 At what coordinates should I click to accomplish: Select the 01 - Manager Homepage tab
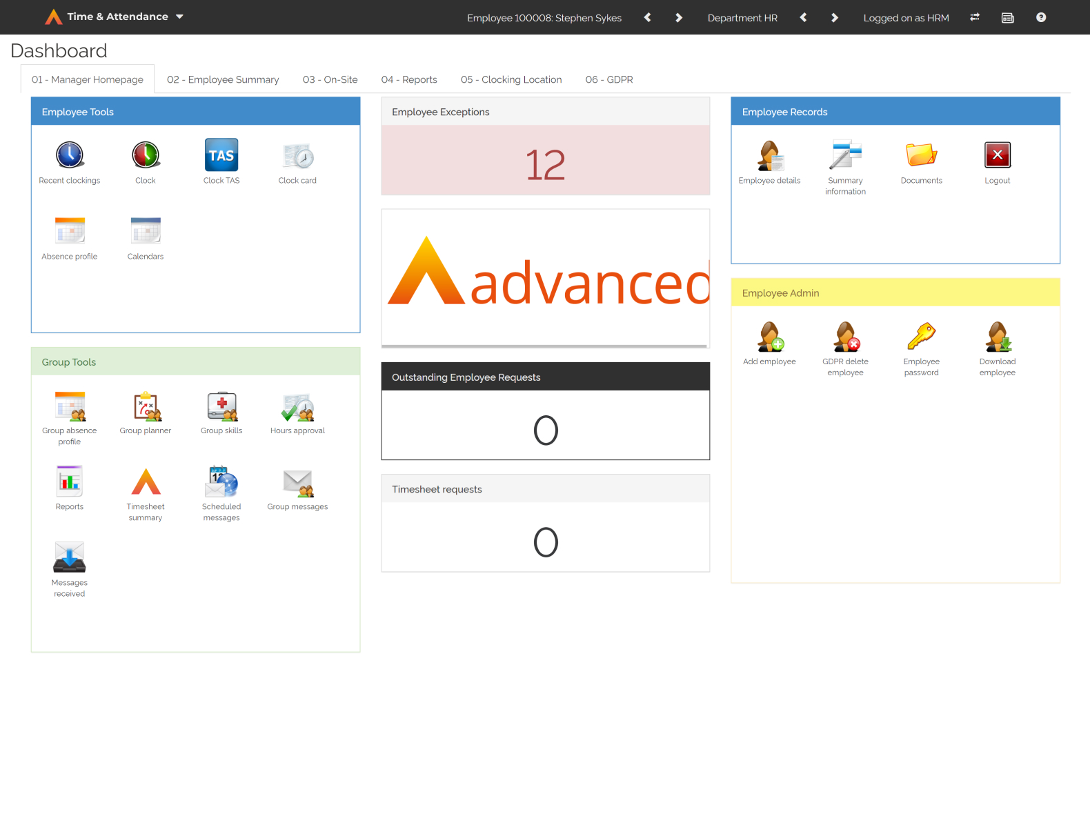tap(88, 79)
